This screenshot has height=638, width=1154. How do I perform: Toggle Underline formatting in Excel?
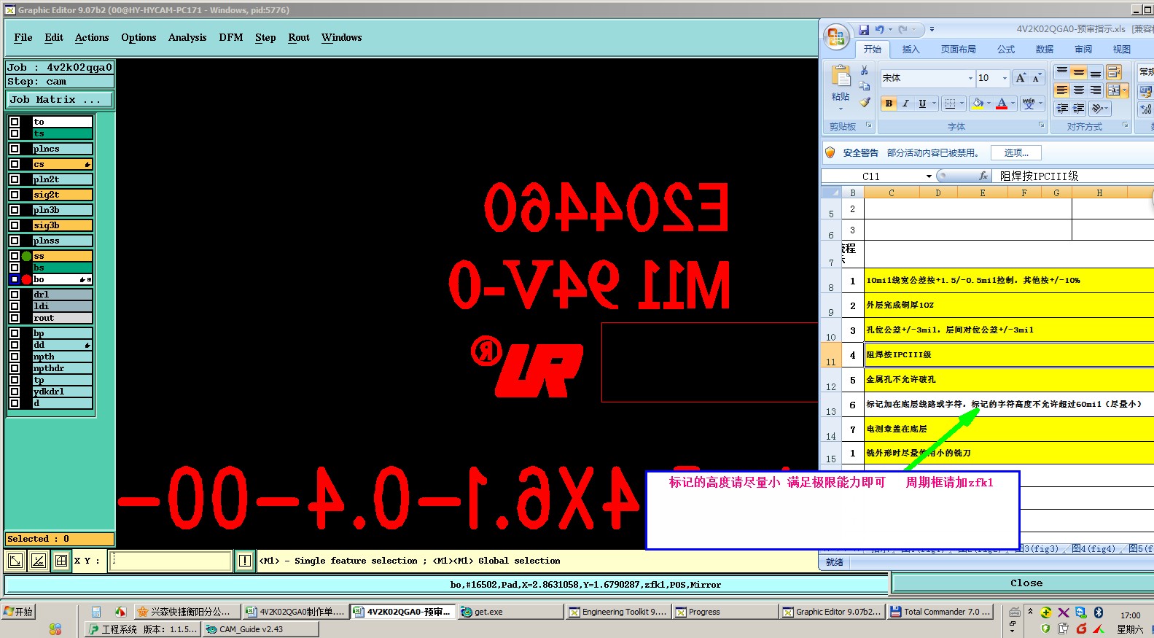click(922, 104)
